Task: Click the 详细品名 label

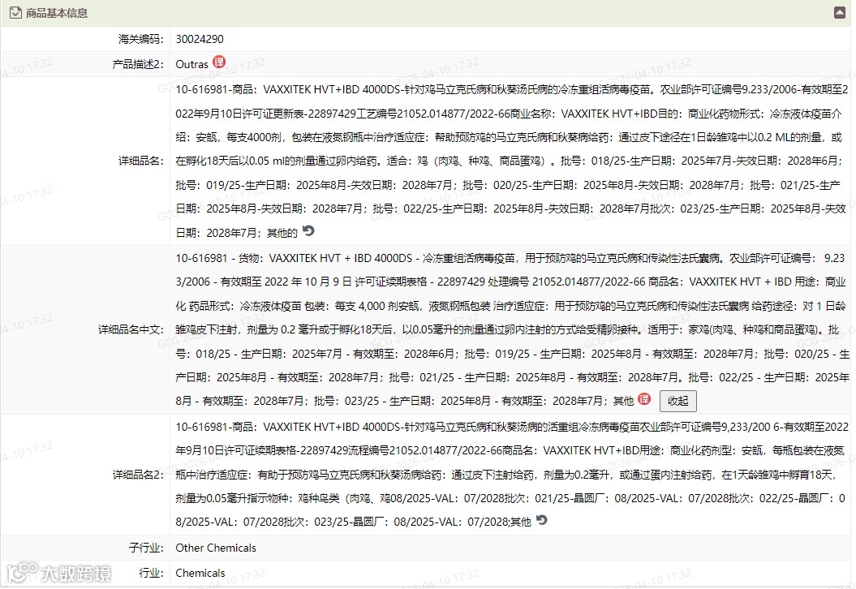Action: point(141,161)
